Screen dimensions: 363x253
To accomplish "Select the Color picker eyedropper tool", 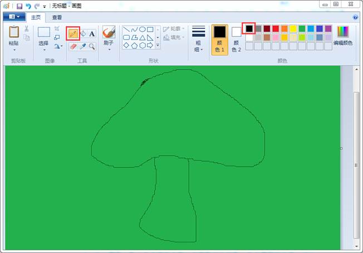I will (x=83, y=47).
